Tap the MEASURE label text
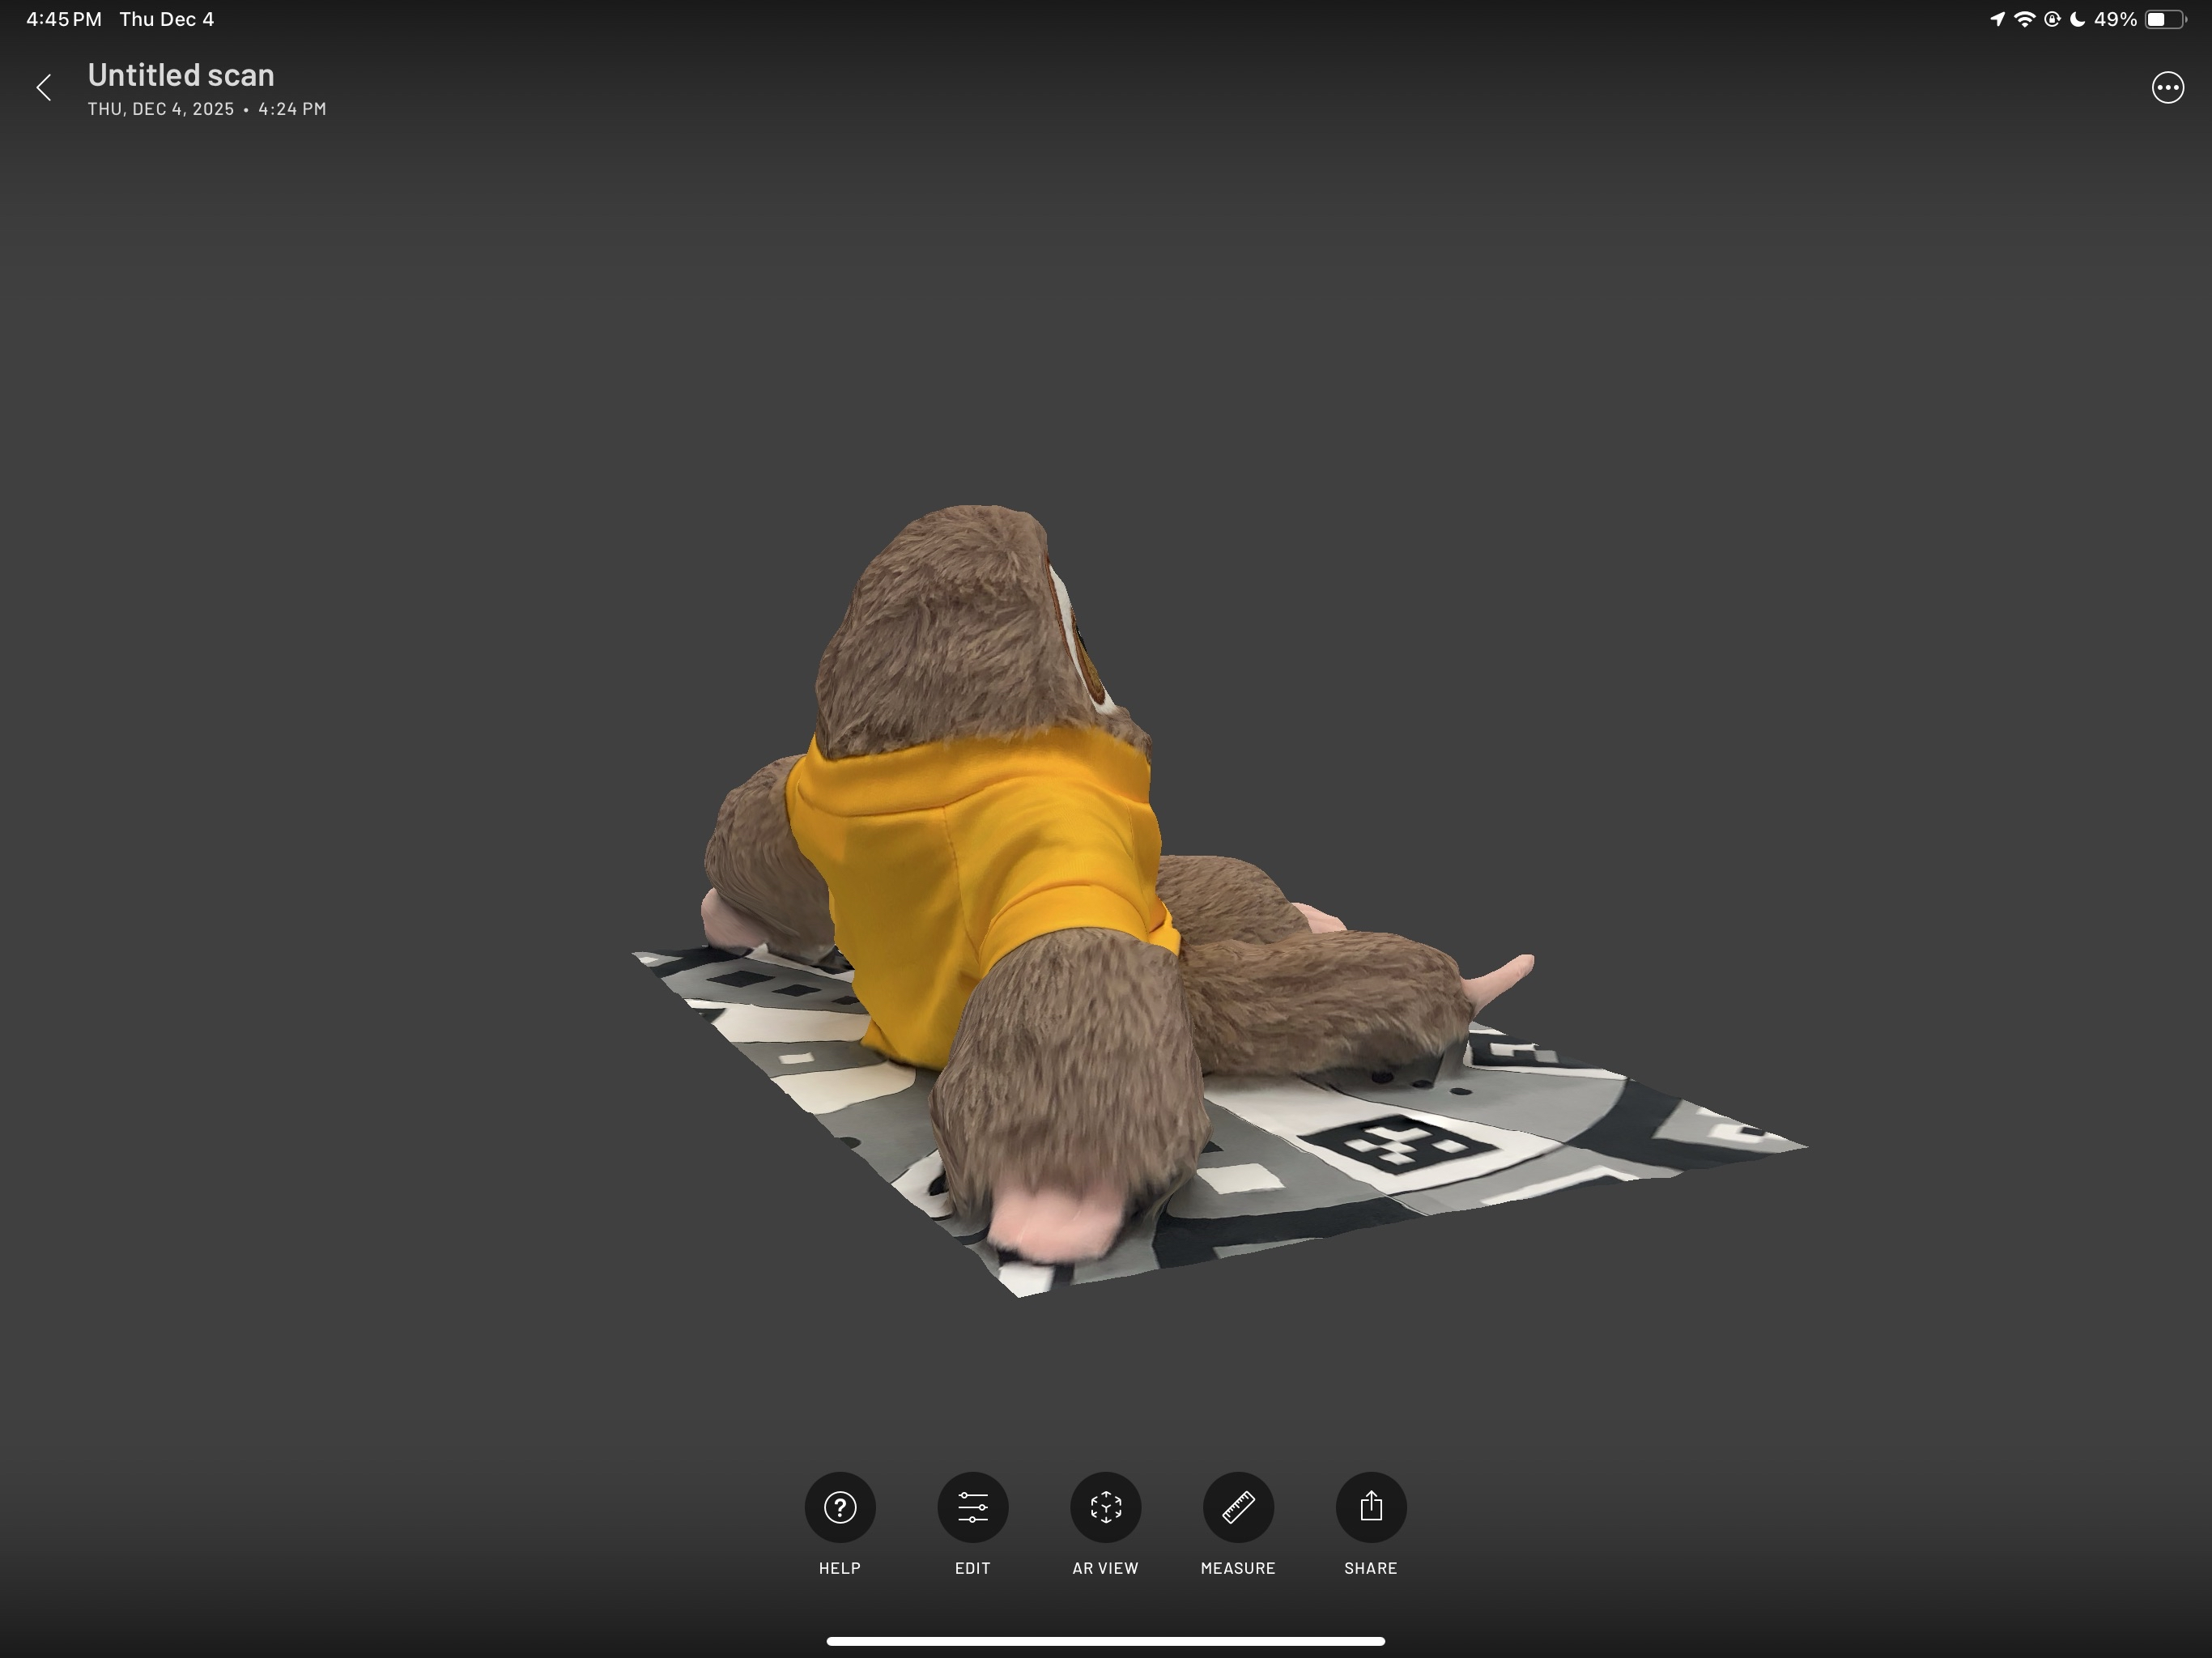The height and width of the screenshot is (1658, 2212). (1238, 1568)
